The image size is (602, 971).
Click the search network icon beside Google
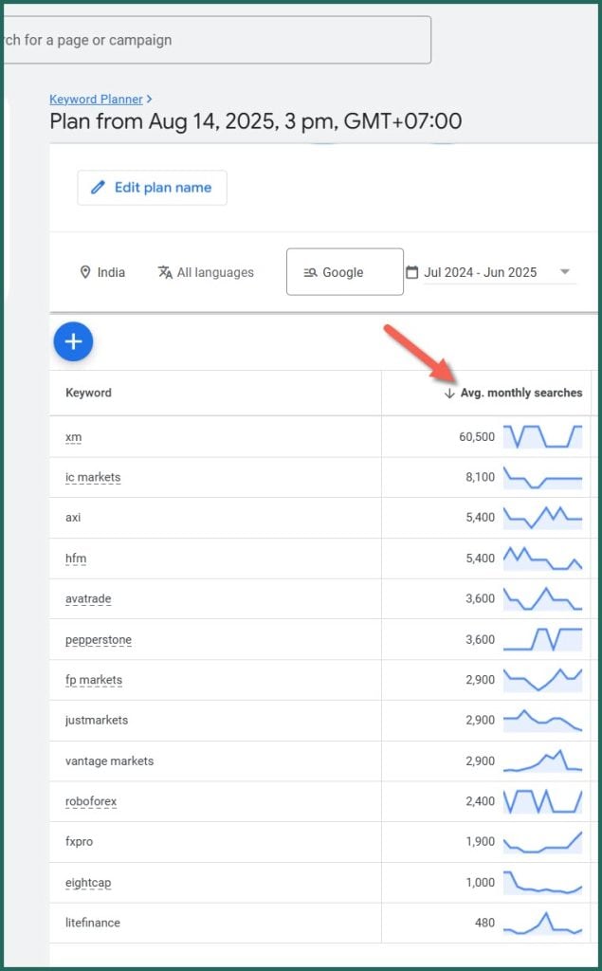(x=310, y=272)
